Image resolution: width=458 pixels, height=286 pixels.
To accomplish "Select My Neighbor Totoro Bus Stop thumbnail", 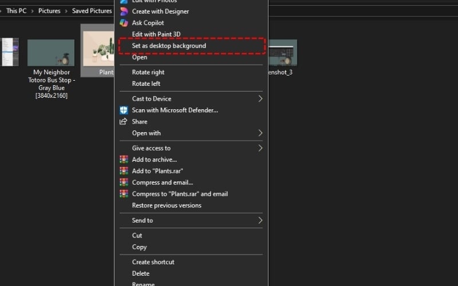I will (51, 53).
